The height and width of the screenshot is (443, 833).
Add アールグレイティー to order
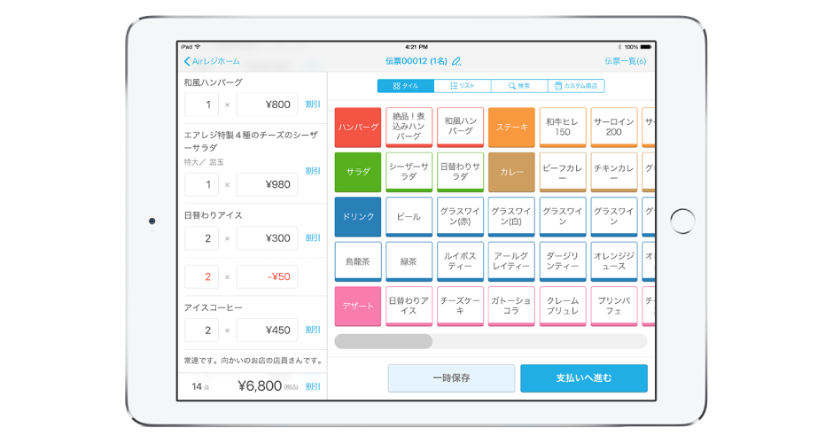coord(511,261)
